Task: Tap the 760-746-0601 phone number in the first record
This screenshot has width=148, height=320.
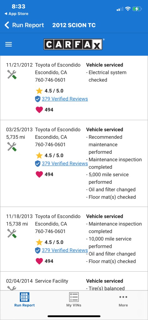Action: [50, 80]
